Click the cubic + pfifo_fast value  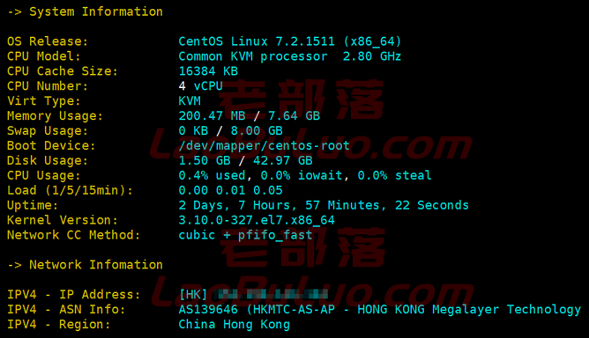coord(245,235)
